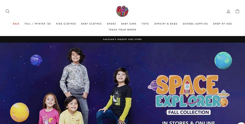Expand the Shop By Age menu
This screenshot has height=124, width=245.
[223, 24]
